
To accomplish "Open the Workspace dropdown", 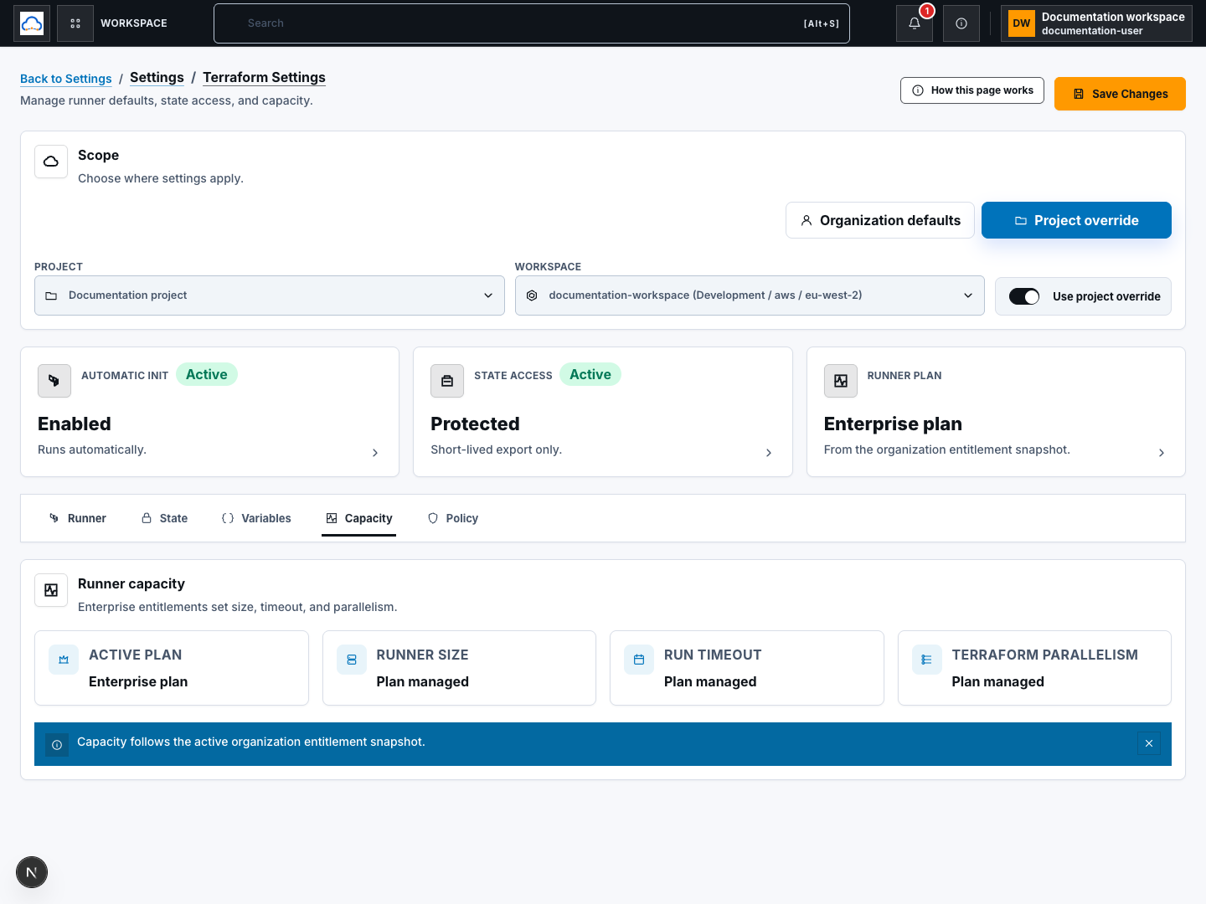I will point(750,295).
